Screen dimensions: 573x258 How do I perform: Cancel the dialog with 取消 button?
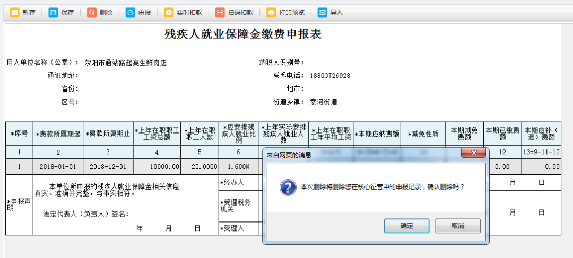pyautogui.click(x=458, y=226)
